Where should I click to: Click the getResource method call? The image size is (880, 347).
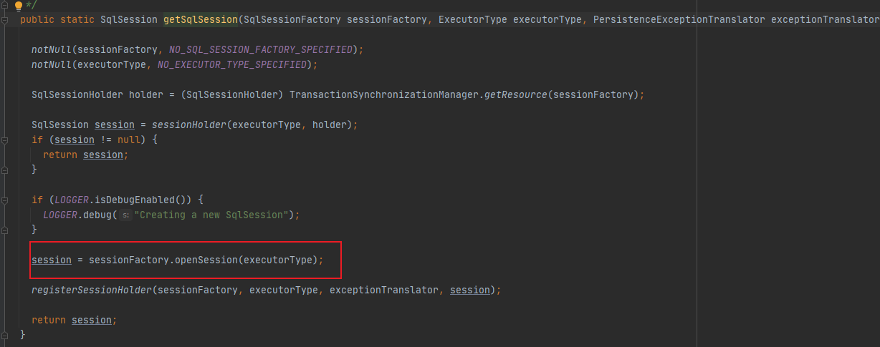pos(516,94)
